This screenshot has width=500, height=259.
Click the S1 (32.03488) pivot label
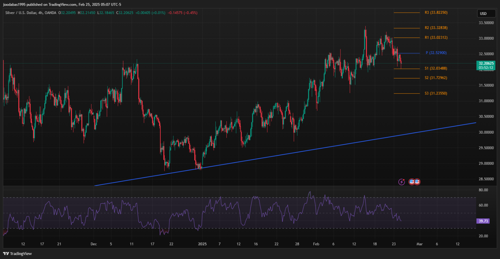(436, 68)
